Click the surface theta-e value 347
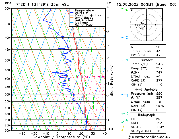Viewport: 179px width, 139px height. [159, 72]
